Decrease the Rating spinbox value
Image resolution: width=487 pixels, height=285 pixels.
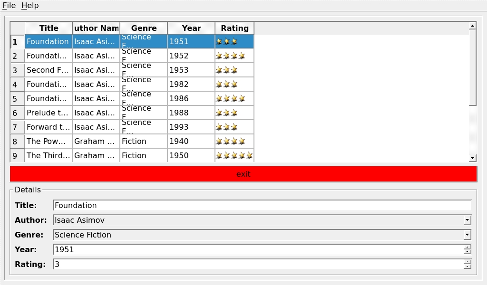pos(467,266)
